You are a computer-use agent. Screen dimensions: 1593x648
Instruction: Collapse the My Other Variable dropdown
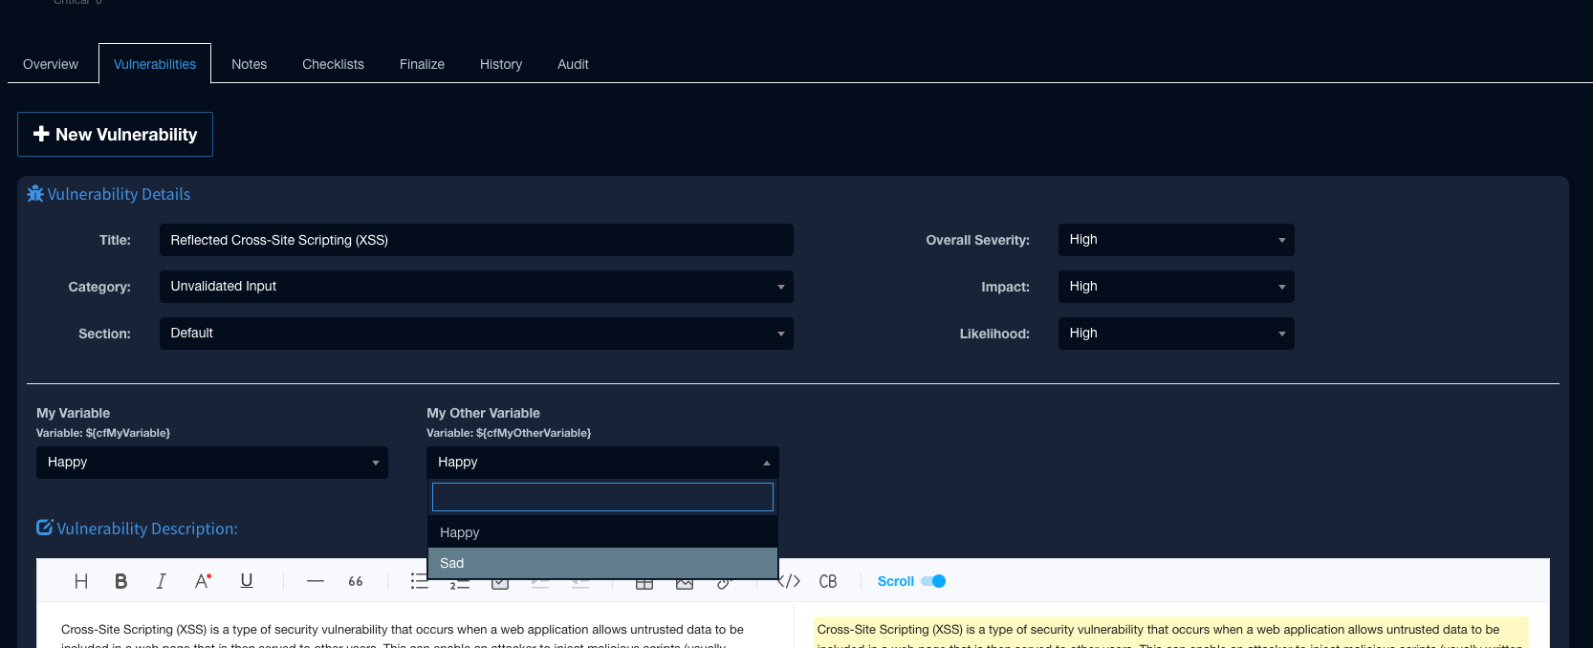point(602,463)
